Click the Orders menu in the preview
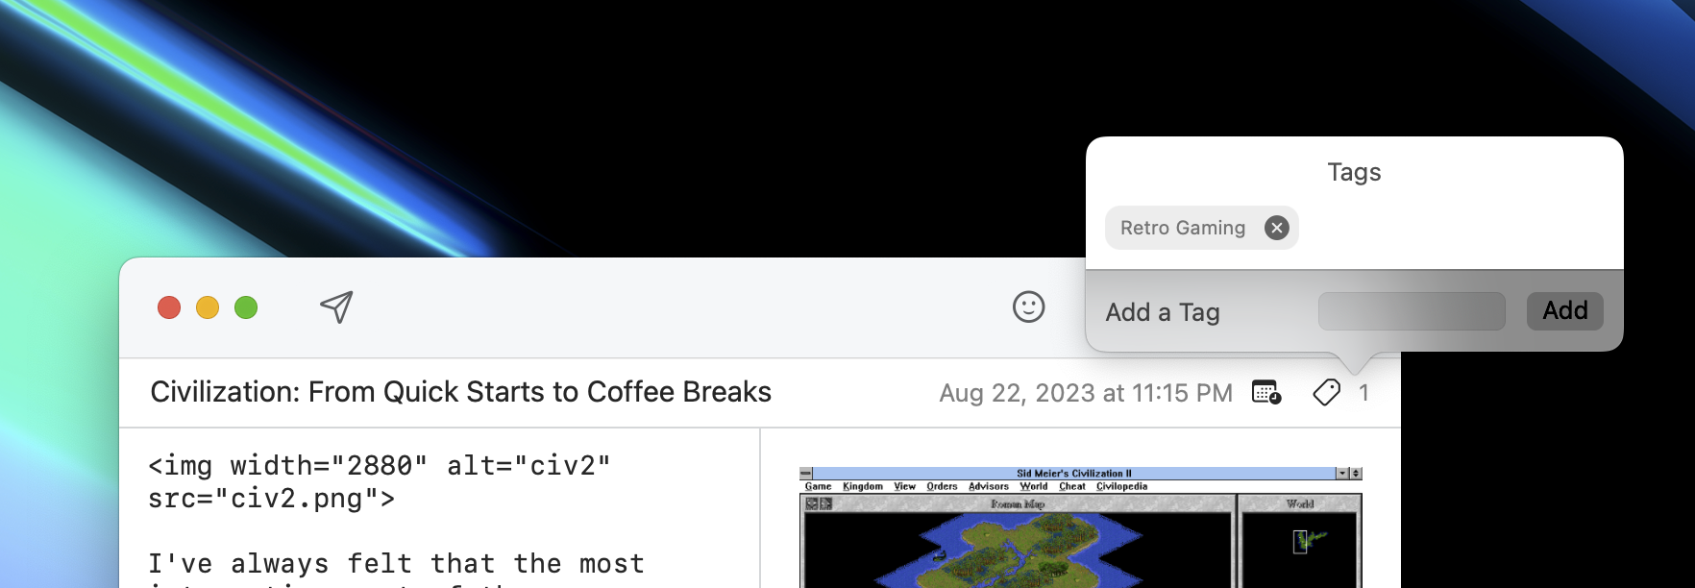 point(942,486)
